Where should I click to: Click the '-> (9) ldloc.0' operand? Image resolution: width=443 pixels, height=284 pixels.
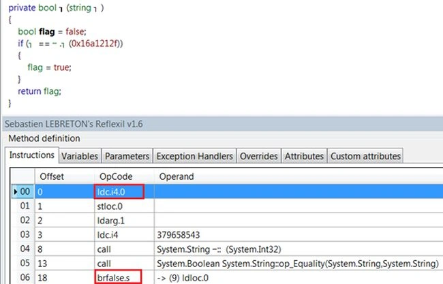tap(183, 278)
